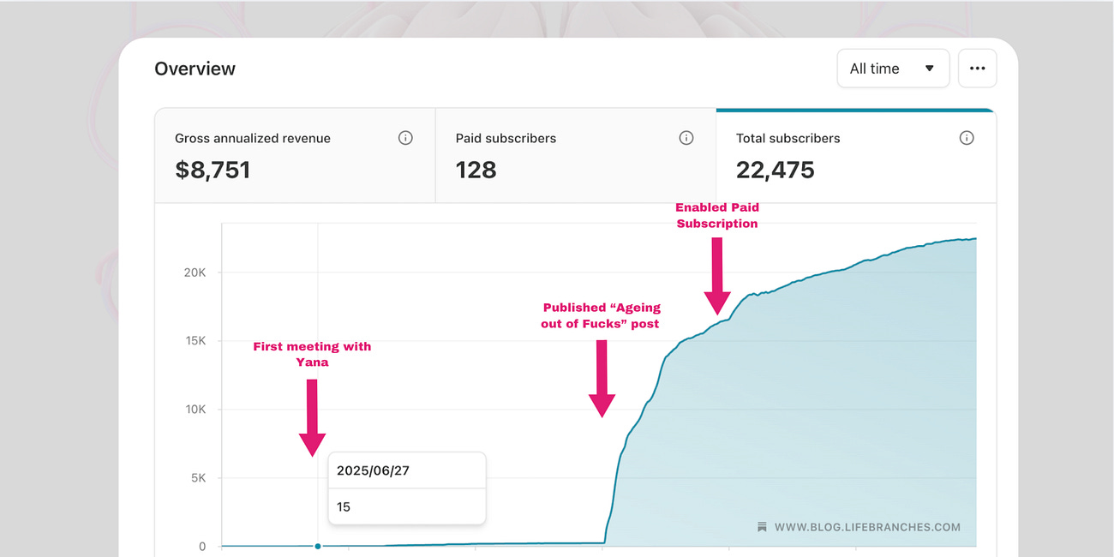Viewport: 1114px width, 557px height.
Task: Switch to Paid subscribers tab
Action: coord(576,155)
